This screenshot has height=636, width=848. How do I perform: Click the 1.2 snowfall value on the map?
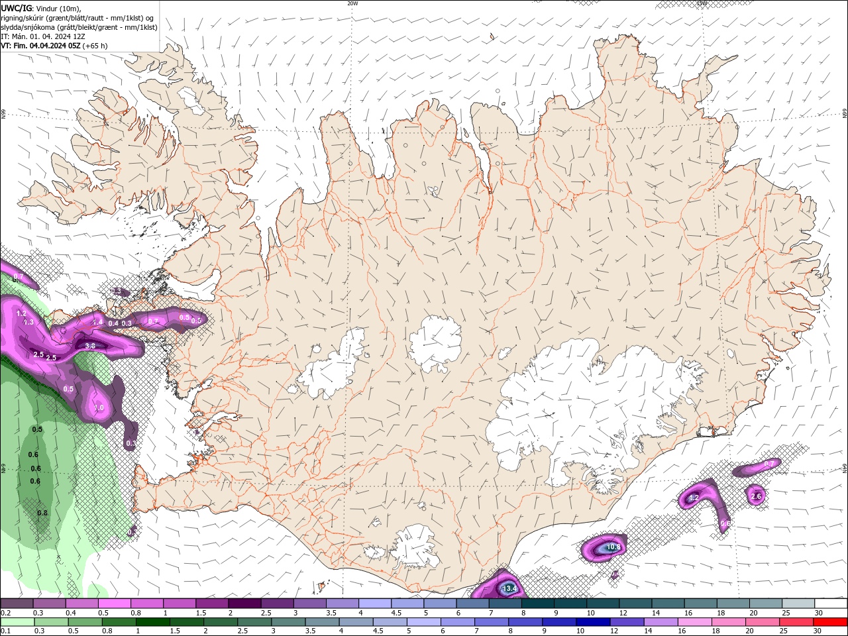pos(21,313)
